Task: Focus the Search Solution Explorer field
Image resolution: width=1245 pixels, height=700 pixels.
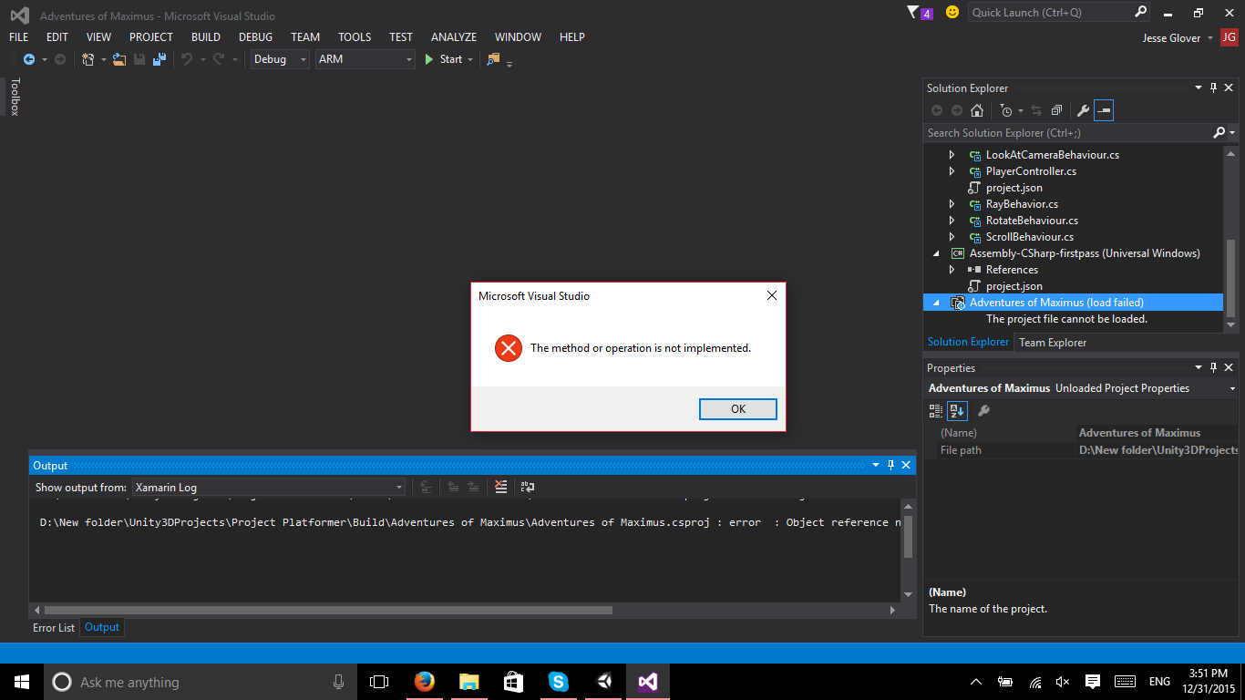Action: [x=1067, y=133]
